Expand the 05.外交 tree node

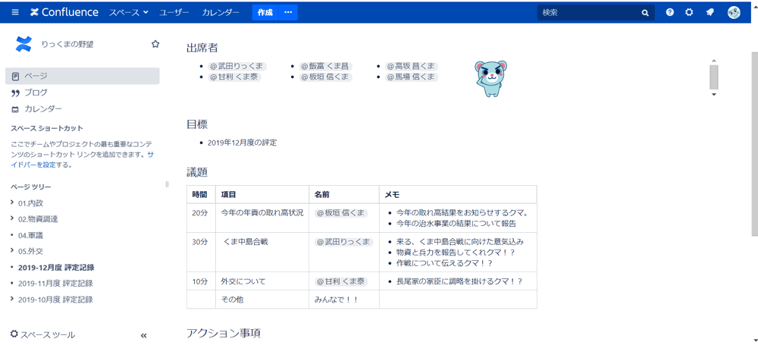tap(12, 251)
